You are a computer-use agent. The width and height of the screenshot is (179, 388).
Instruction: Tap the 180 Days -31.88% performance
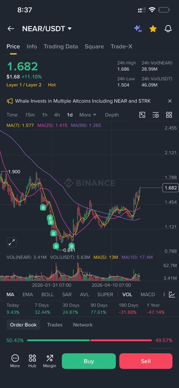point(128,309)
